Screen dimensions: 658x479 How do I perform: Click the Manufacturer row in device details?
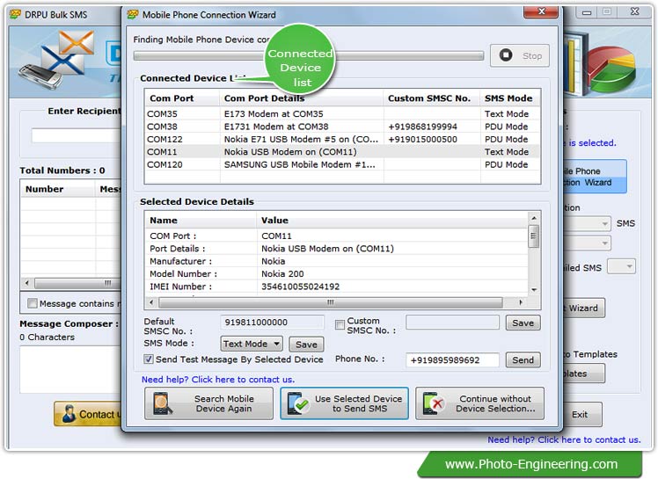pyautogui.click(x=337, y=261)
